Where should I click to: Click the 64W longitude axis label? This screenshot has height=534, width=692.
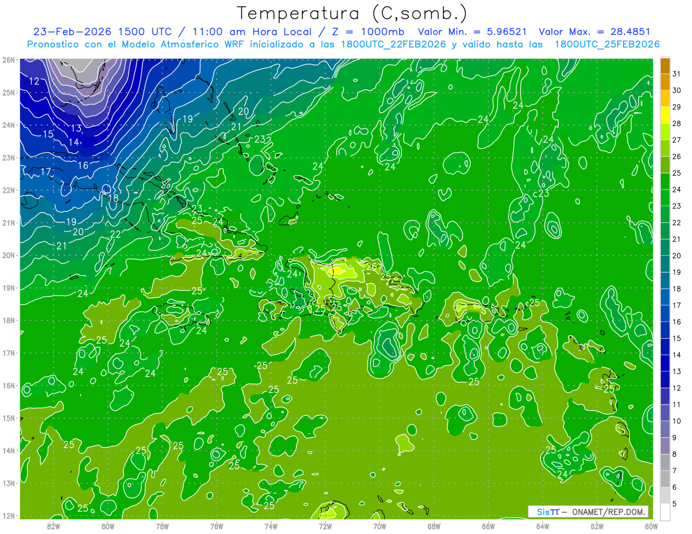[x=543, y=526]
